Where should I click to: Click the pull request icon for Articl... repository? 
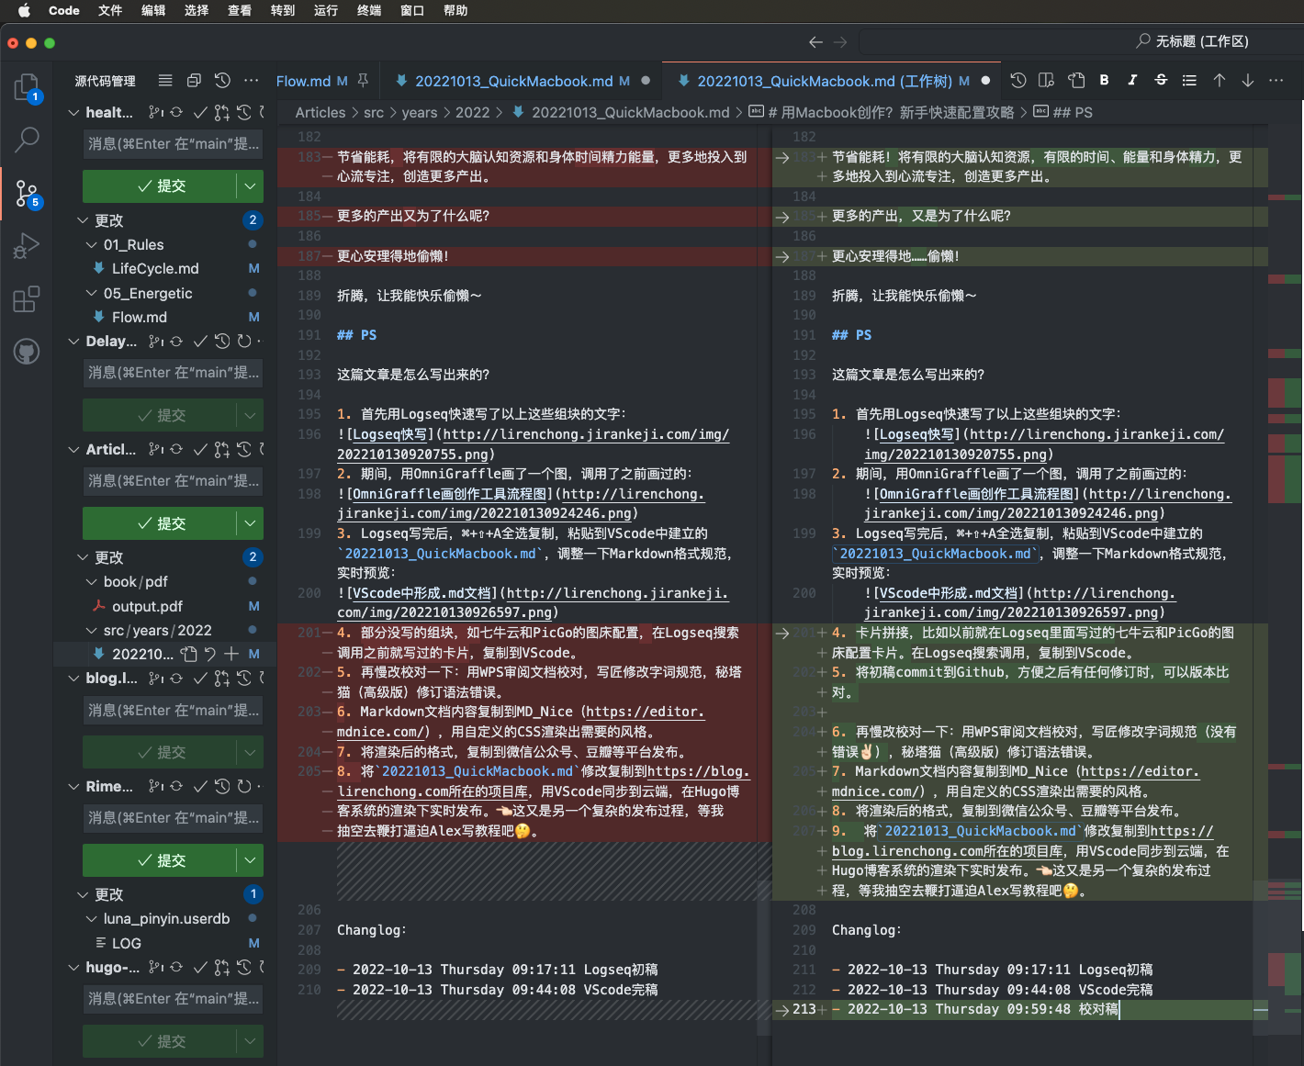tap(222, 449)
